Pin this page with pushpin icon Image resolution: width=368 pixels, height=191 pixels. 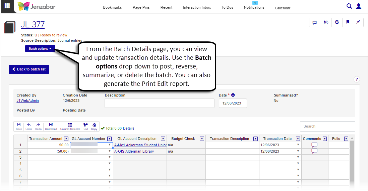358,22
